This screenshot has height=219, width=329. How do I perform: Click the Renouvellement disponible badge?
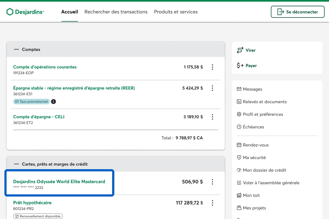point(38,216)
